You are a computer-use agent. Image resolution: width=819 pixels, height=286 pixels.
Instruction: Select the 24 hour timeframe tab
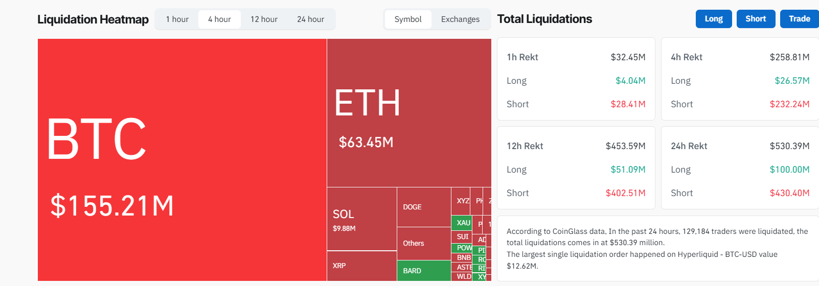310,19
